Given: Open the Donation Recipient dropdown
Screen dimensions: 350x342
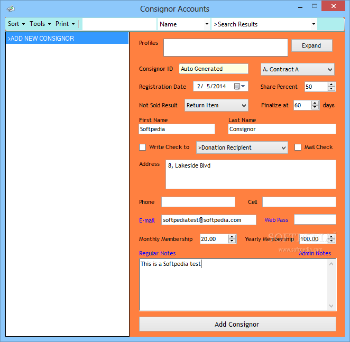Looking at the screenshot, I should (x=242, y=147).
